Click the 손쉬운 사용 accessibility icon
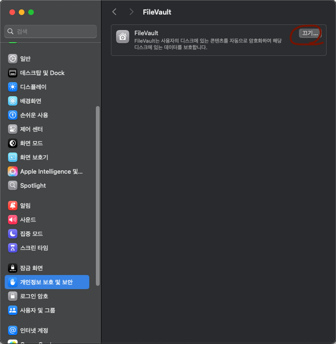Image resolution: width=336 pixels, height=344 pixels. [x=13, y=115]
